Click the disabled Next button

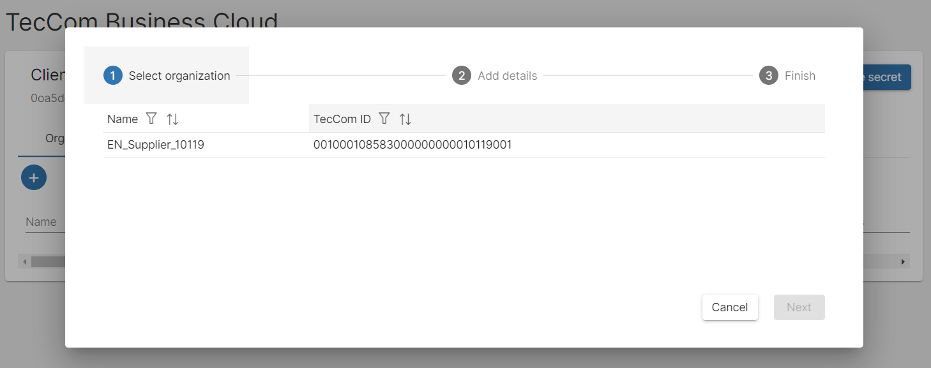click(x=799, y=307)
